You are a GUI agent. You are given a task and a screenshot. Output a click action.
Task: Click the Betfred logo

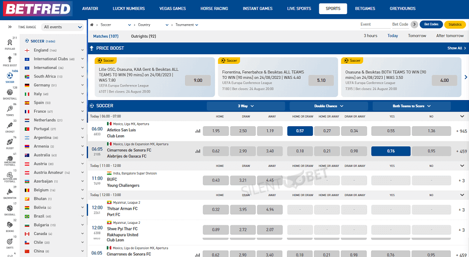[37, 9]
